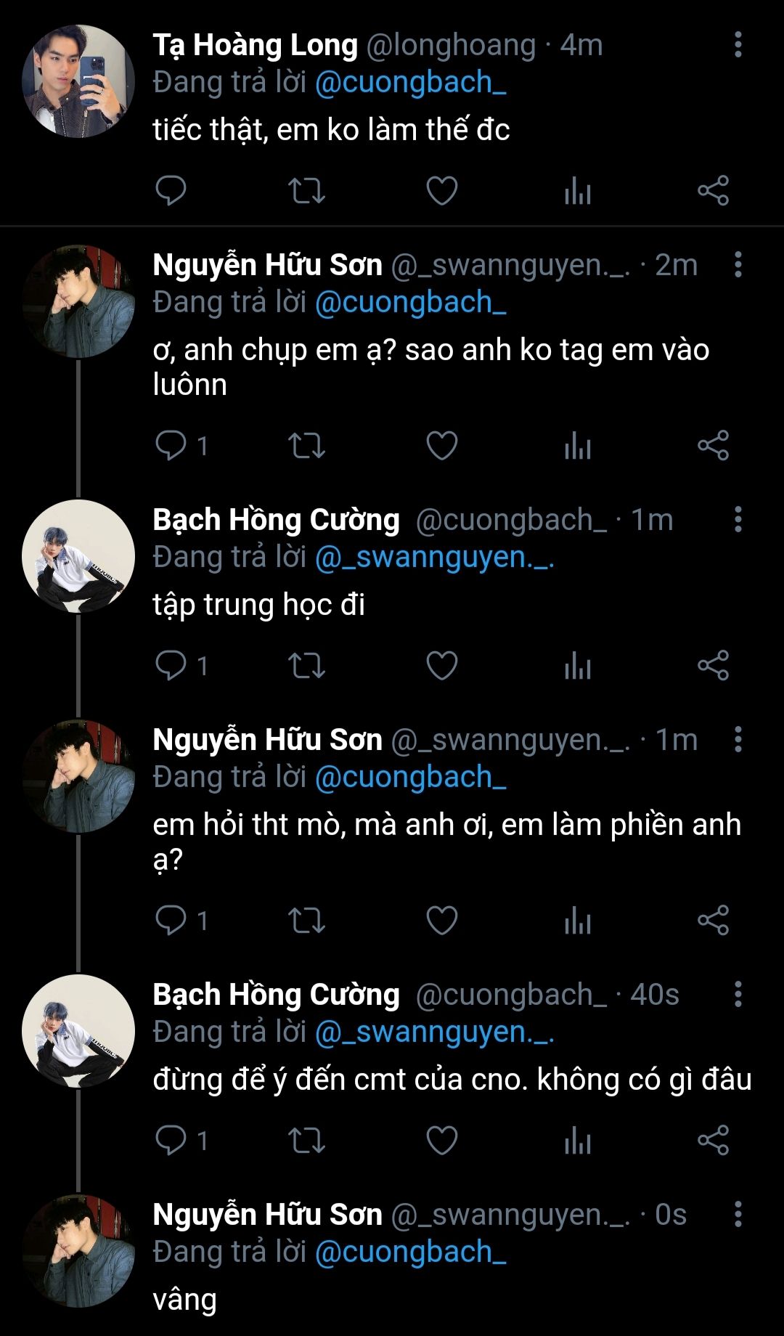Like the 'đừng để ý đến cmt' reply
This screenshot has height=1336, width=784.
[x=441, y=1141]
